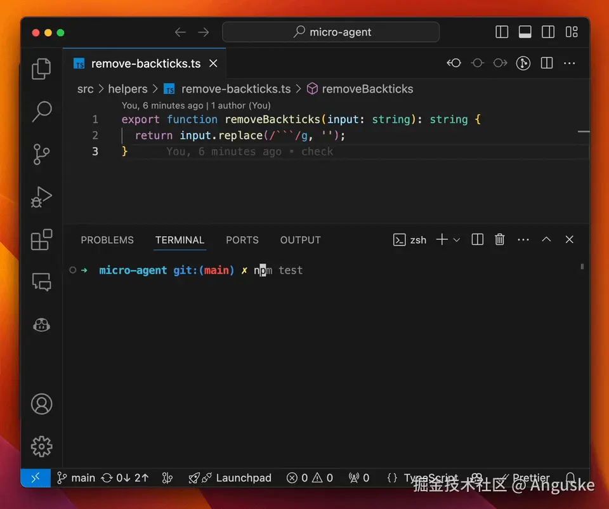The width and height of the screenshot is (609, 509).
Task: Synchronize changes 0↓ 2↑
Action: (x=125, y=478)
